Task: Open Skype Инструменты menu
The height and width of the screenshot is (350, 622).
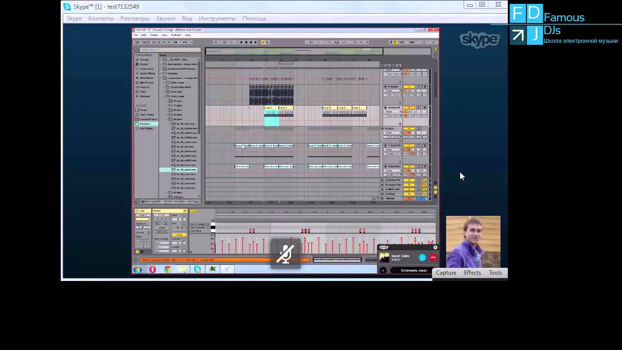Action: click(x=217, y=18)
